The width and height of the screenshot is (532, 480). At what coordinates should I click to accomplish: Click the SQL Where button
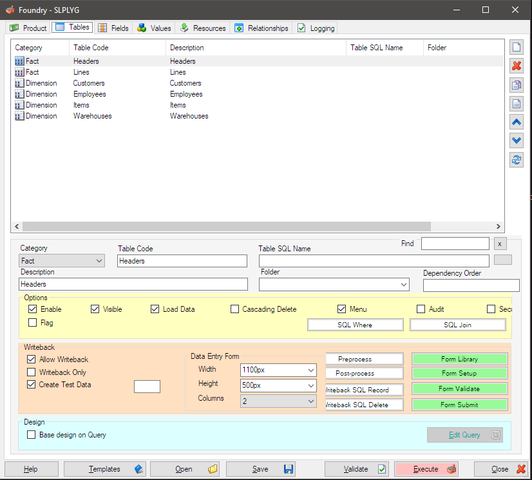(356, 325)
